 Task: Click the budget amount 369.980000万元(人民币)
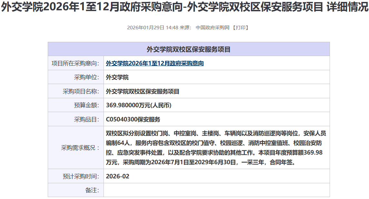(138, 105)
